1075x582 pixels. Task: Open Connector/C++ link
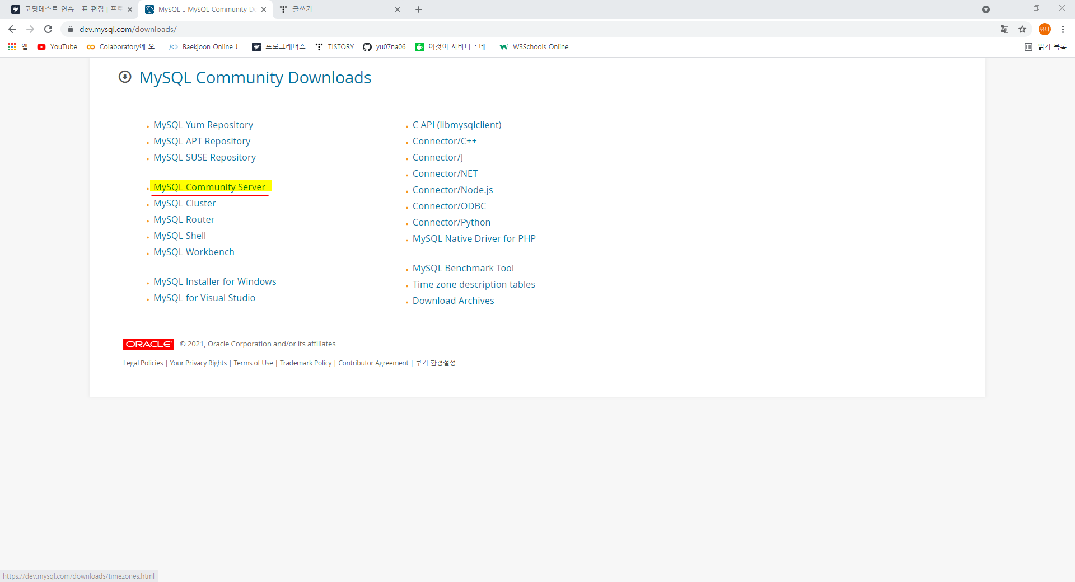tap(445, 141)
